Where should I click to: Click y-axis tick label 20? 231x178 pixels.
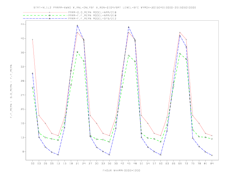[x=22, y=109]
